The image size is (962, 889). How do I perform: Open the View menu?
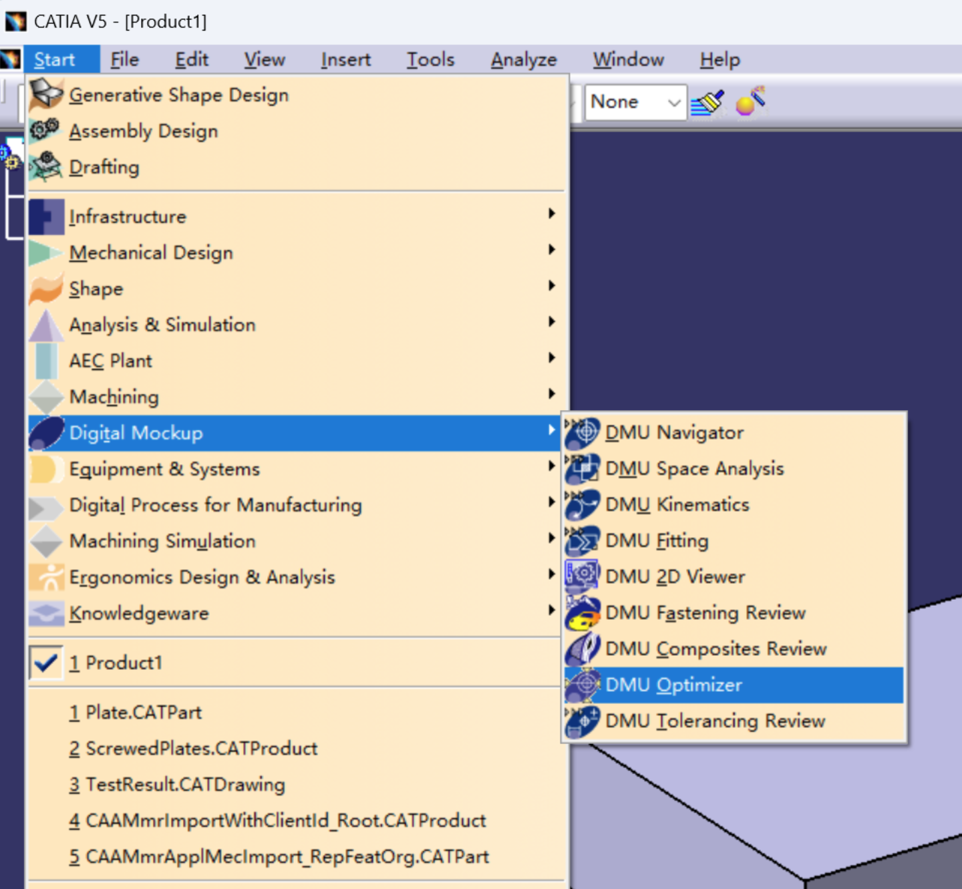[x=265, y=59]
